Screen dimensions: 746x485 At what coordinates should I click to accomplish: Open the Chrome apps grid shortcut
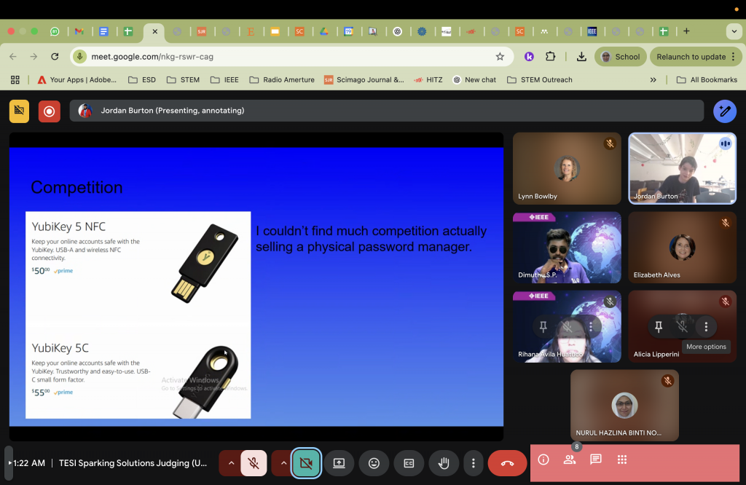click(15, 80)
